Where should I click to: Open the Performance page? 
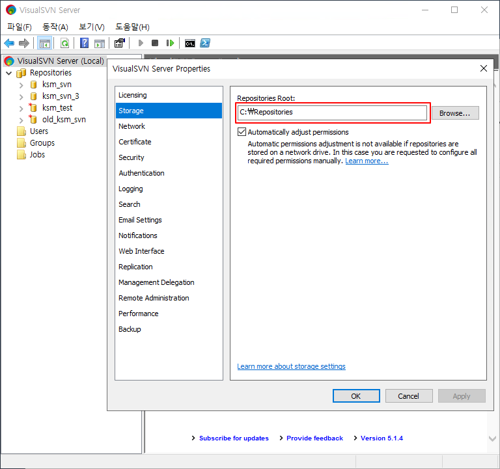tap(169, 314)
